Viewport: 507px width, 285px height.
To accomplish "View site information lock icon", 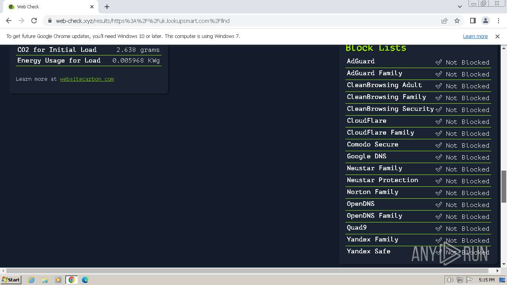I will 50,21.
